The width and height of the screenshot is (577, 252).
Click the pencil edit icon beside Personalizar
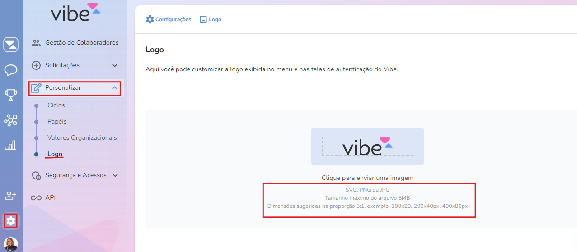pyautogui.click(x=36, y=88)
